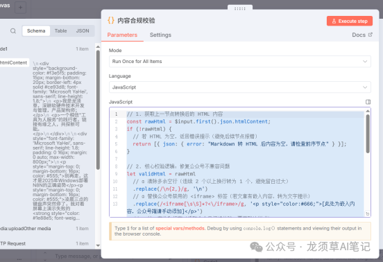383x262 pixels.
Task: Click the line 1 comment in editor
Action: click(175, 114)
